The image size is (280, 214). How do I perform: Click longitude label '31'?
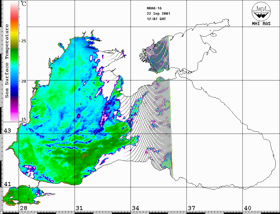pyautogui.click(x=79, y=208)
